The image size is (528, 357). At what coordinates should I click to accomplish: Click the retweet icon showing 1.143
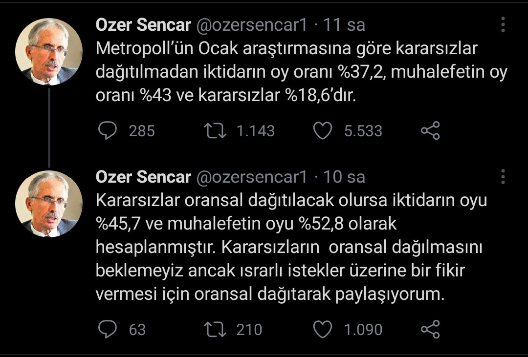214,130
